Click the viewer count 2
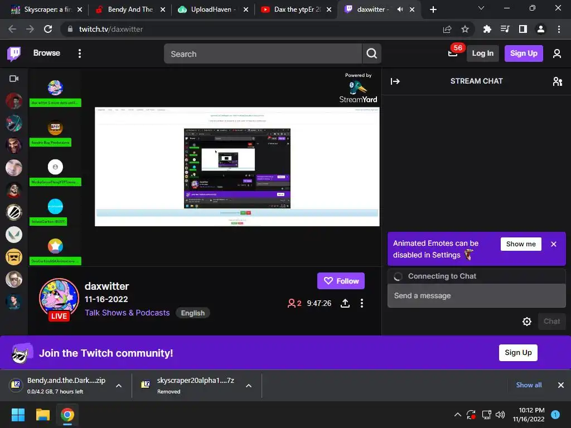 coord(294,303)
